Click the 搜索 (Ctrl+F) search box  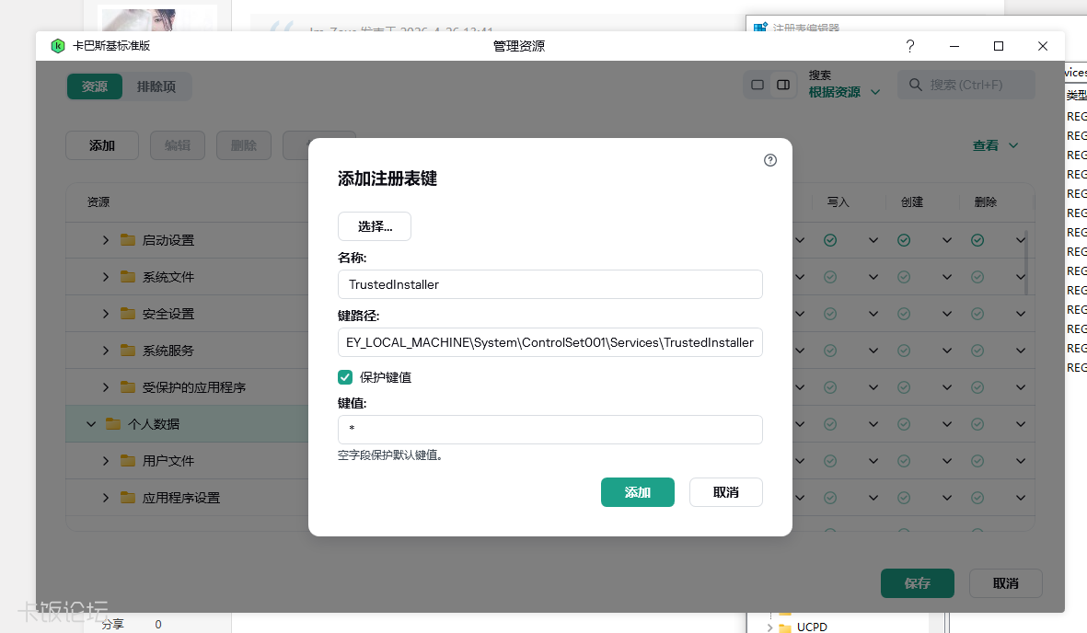[966, 85]
